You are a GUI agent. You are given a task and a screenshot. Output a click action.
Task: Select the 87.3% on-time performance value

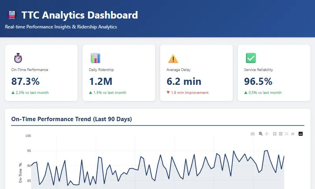tap(25, 81)
